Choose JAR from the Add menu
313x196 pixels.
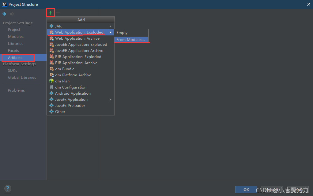pos(81,26)
